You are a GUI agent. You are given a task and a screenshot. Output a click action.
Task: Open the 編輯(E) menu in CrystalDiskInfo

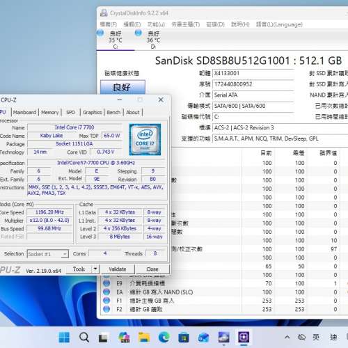point(132,24)
